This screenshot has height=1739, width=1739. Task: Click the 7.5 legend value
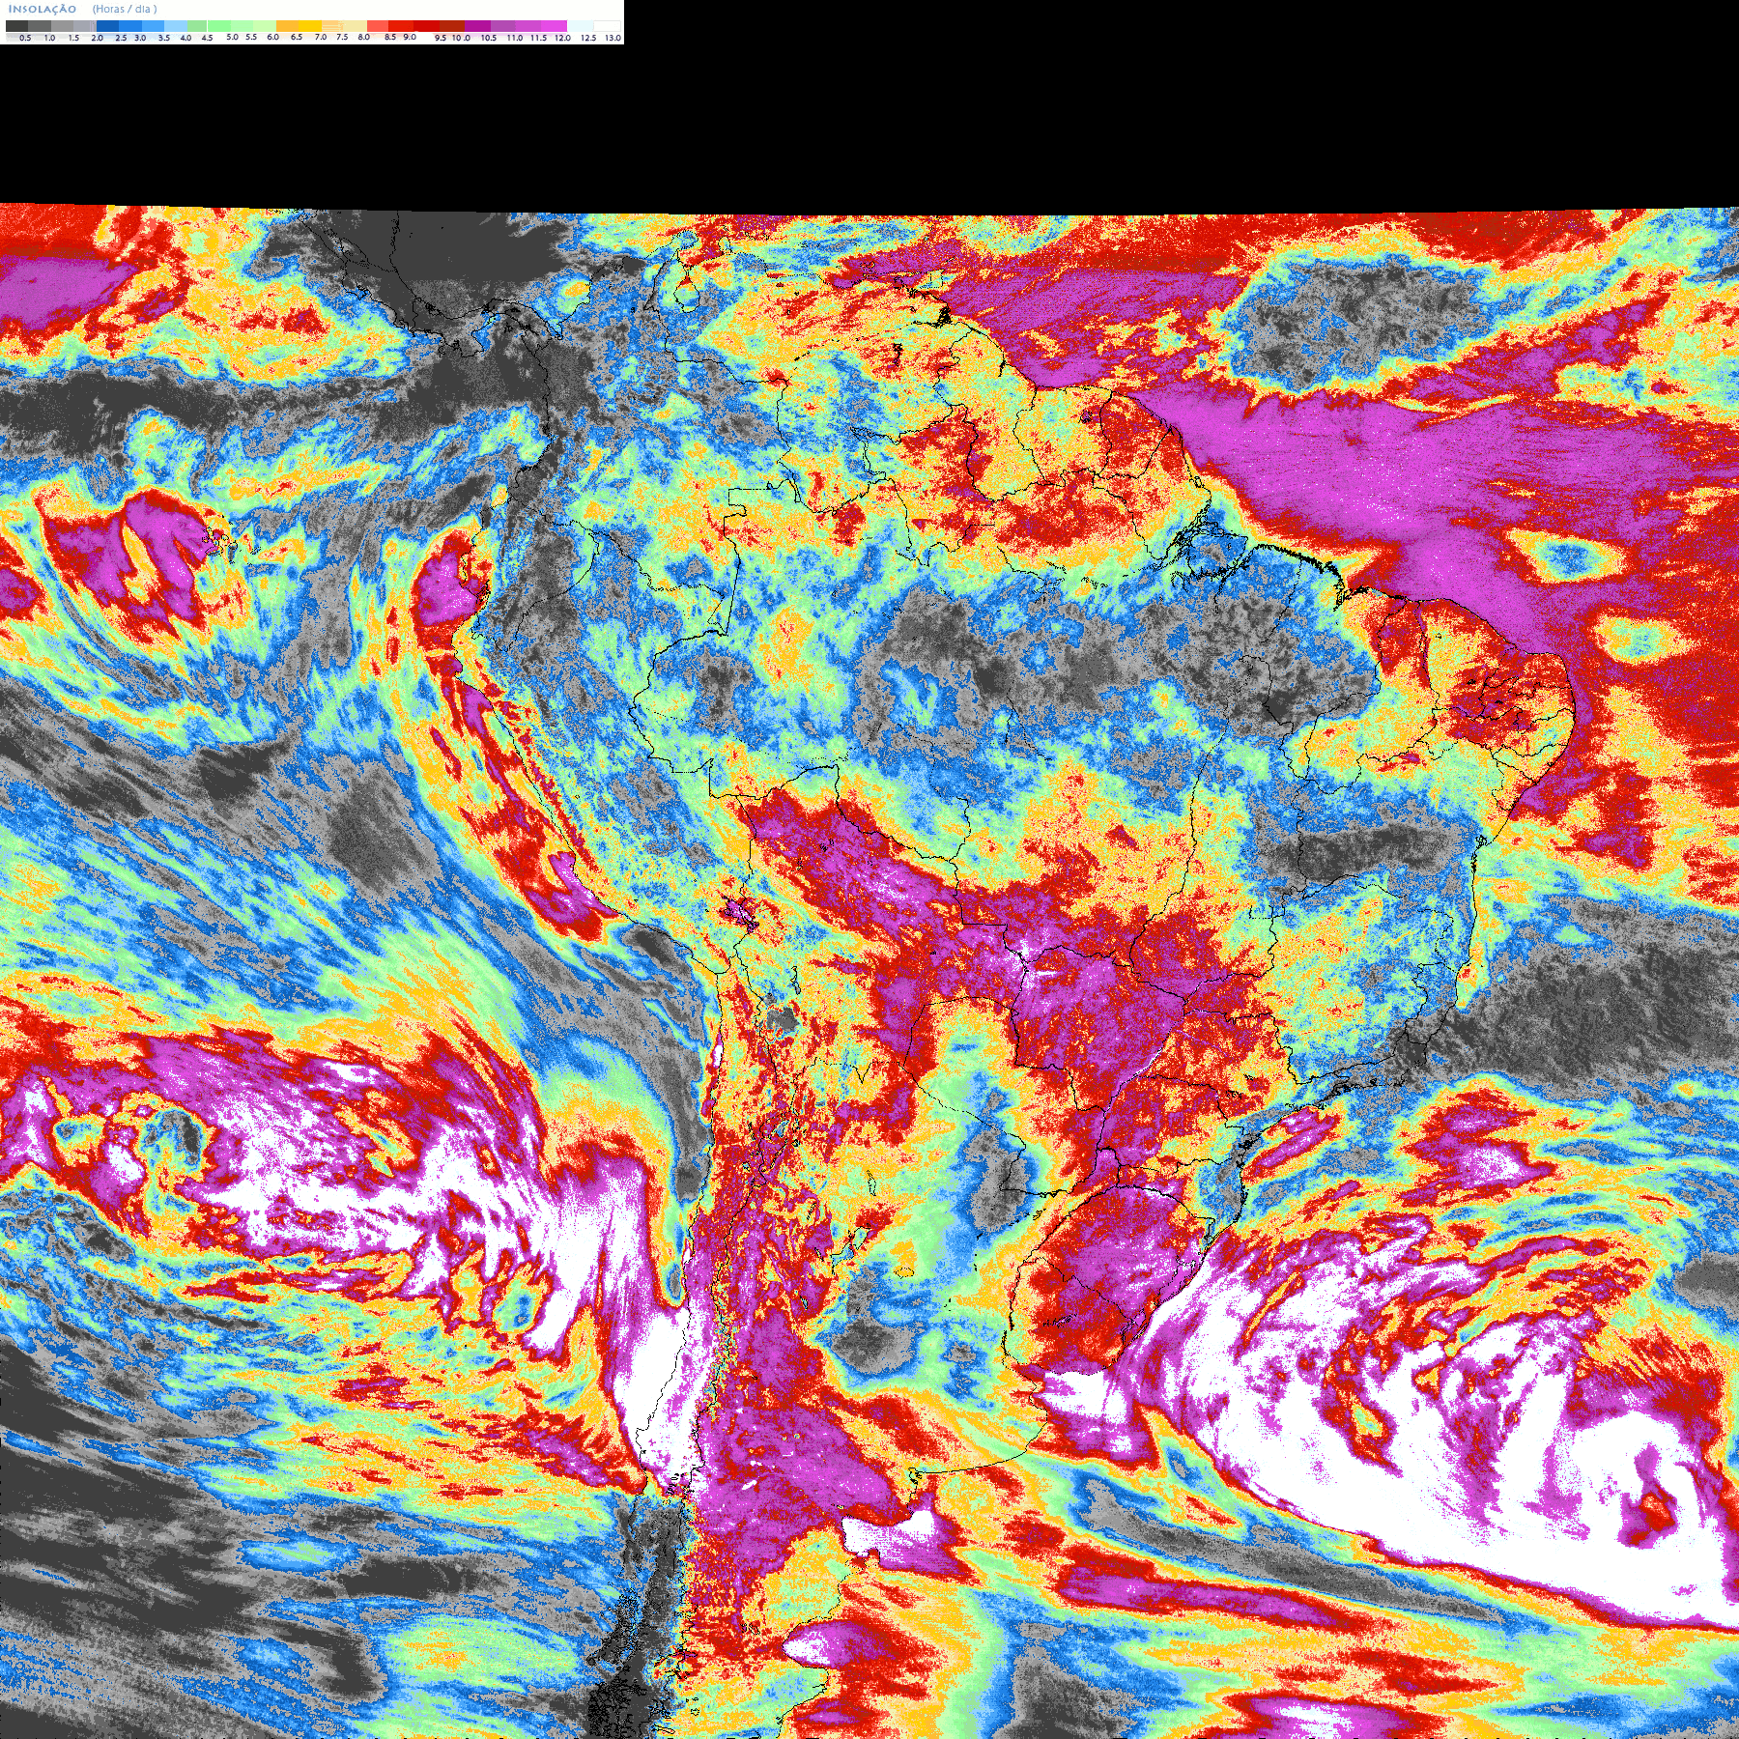[342, 37]
